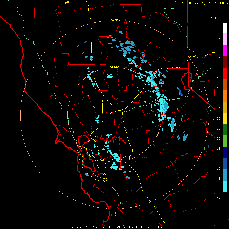Viewport: 229px width, 229px height.
Task: Click the 100 NMI range ring label
Action: 114,20
